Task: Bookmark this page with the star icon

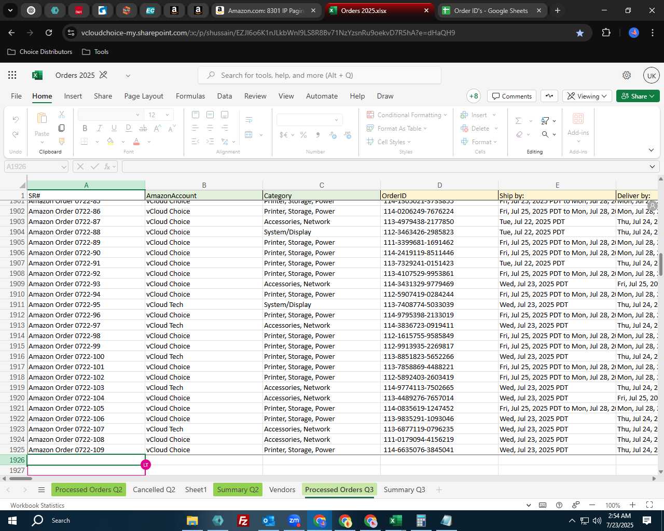Action: point(580,33)
